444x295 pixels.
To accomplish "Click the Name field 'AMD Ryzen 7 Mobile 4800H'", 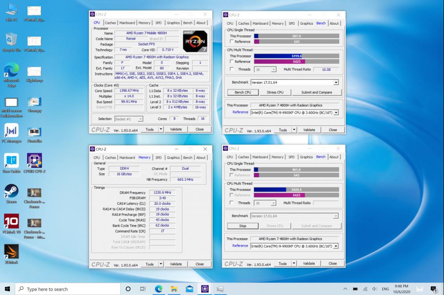I will click(147, 33).
